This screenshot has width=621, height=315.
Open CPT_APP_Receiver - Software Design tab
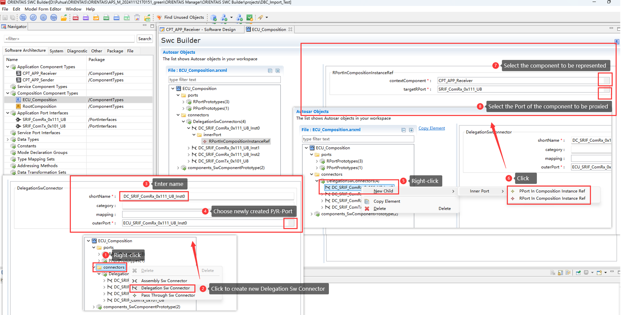200,30
